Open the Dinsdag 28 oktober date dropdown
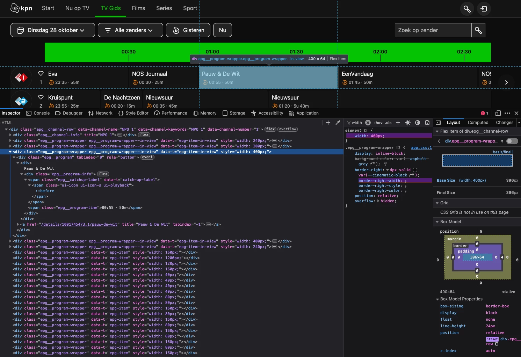This screenshot has width=521, height=357. point(53,30)
